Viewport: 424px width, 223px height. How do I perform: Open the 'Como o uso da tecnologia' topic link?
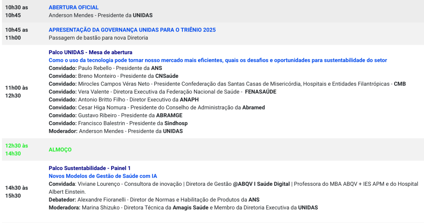tap(218, 60)
